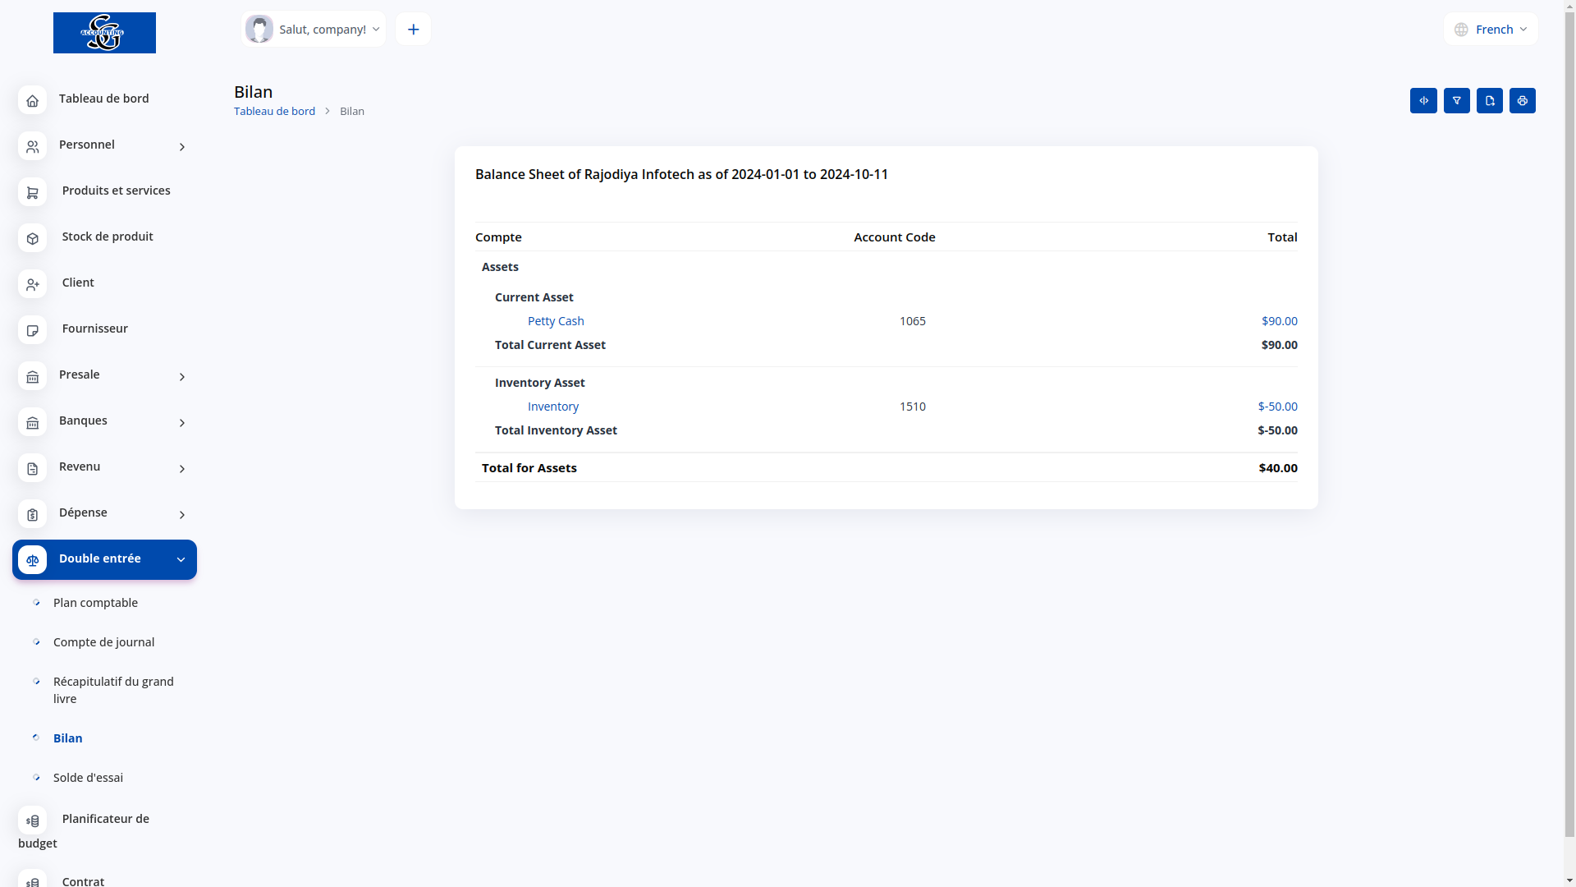Image resolution: width=1576 pixels, height=887 pixels.
Task: Go to Plan comptable submenu item
Action: (x=95, y=603)
